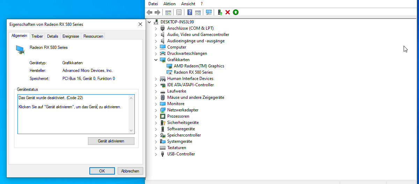The height and width of the screenshot is (184, 419).
Task: Open the Datei menu
Action: tap(153, 4)
